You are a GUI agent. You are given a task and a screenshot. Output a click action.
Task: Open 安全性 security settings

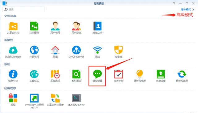(x=118, y=50)
